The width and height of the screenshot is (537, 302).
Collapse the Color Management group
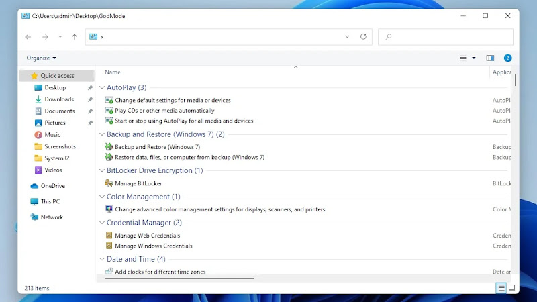point(102,197)
